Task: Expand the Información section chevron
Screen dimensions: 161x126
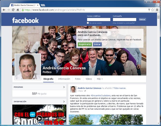Action: pos(64,102)
